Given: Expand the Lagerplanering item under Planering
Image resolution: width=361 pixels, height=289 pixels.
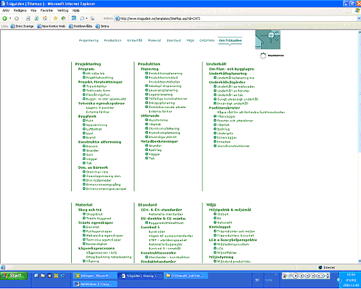Looking at the screenshot, I should click(146, 94).
